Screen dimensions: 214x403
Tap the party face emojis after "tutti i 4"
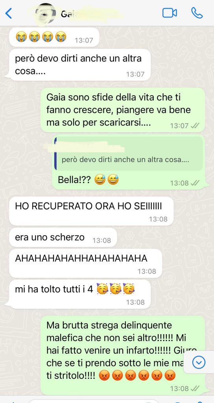click(x=116, y=289)
